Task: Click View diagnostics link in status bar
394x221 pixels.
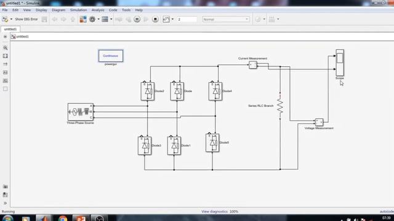Action: (x=214, y=211)
